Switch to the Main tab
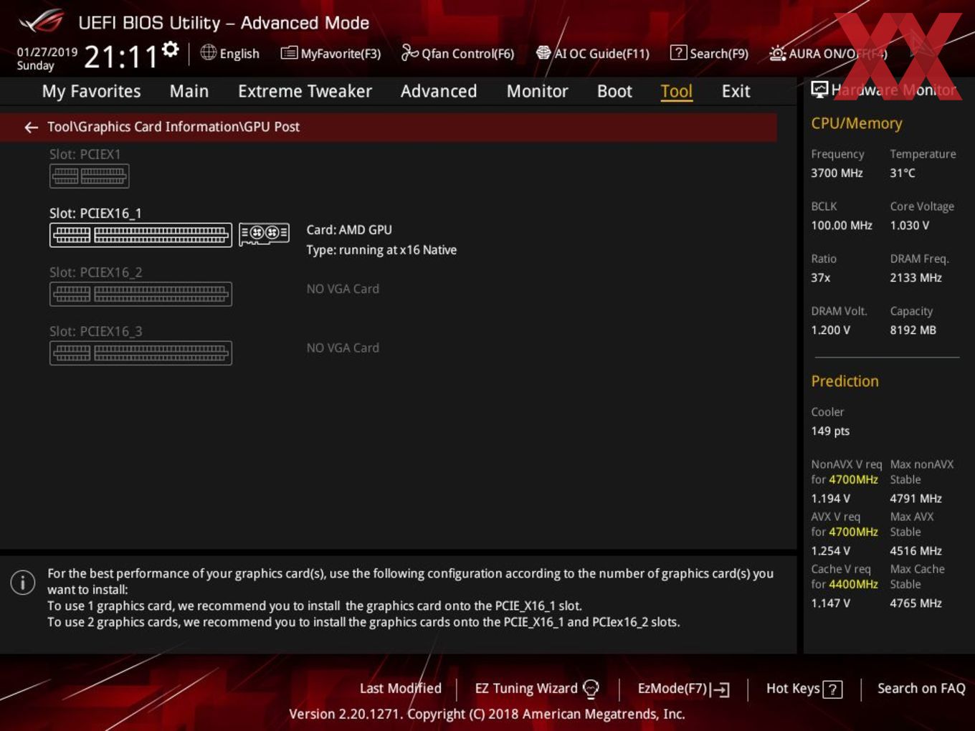The height and width of the screenshot is (731, 975). 189,91
